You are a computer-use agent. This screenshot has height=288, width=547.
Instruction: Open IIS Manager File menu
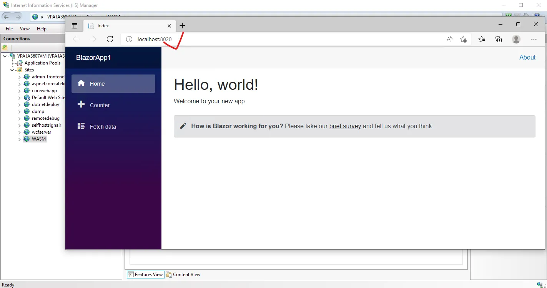pos(9,29)
